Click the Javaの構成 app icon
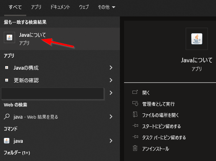Image resolution: width=216 pixels, height=161 pixels. pyautogui.click(x=7, y=68)
